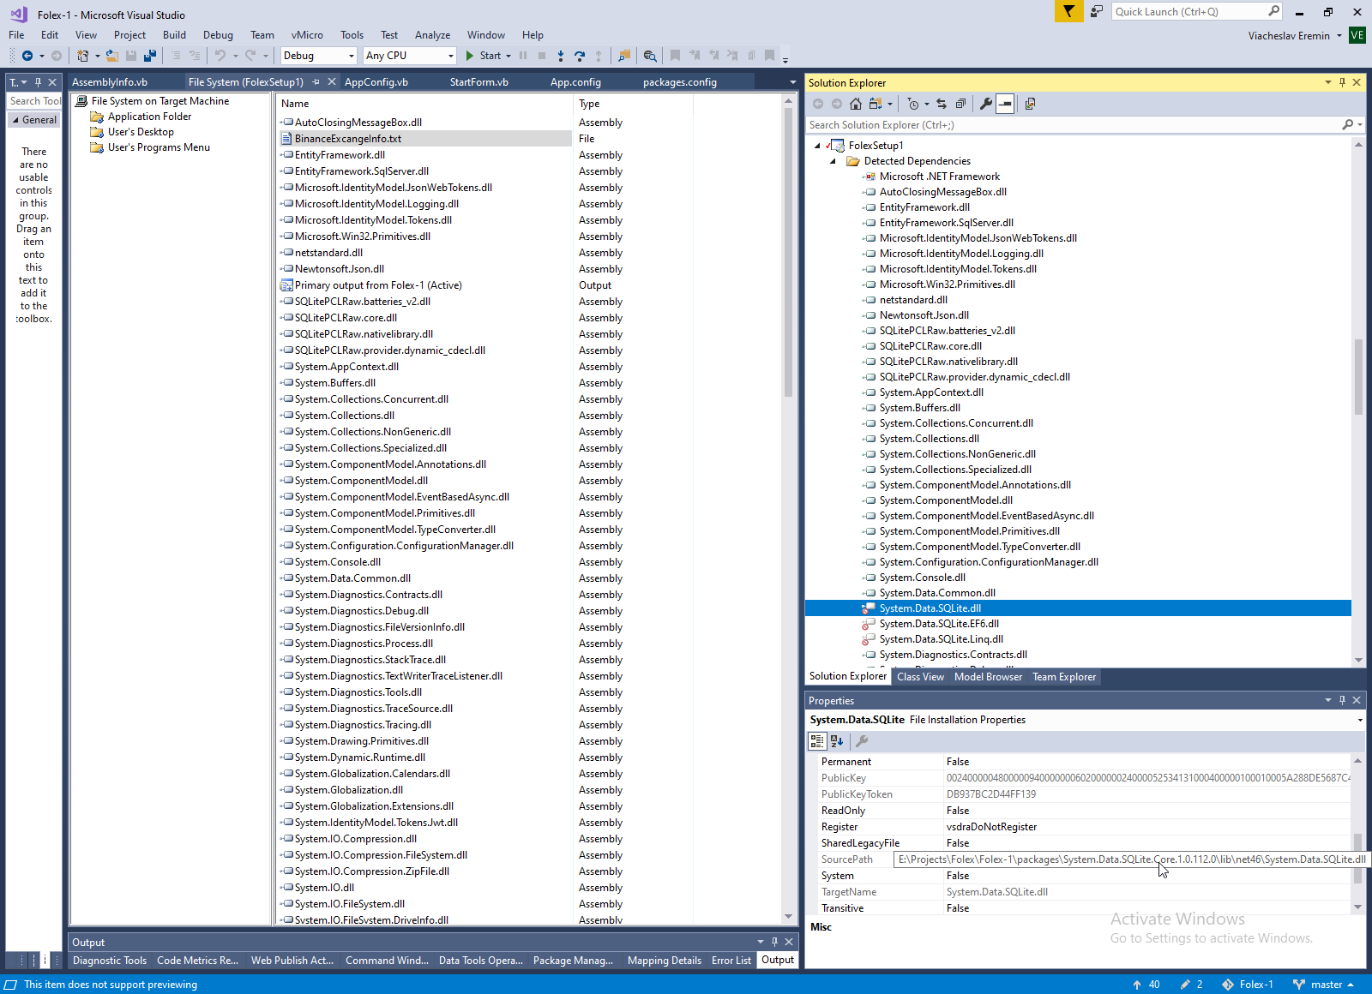
Task: Open the vMicro menu
Action: [307, 35]
